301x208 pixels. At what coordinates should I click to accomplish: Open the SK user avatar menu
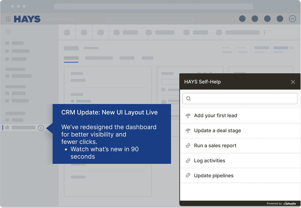click(x=292, y=19)
